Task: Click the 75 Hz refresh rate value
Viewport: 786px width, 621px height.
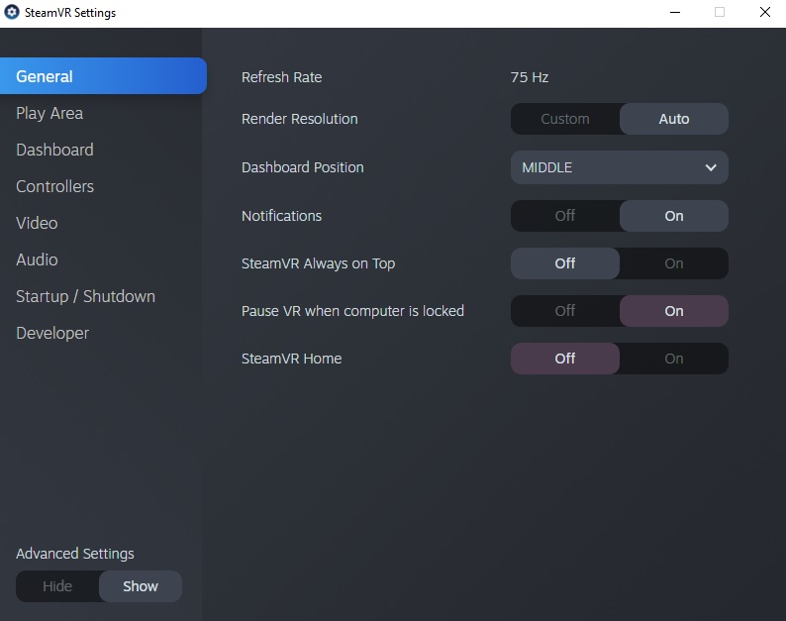Action: pyautogui.click(x=530, y=77)
